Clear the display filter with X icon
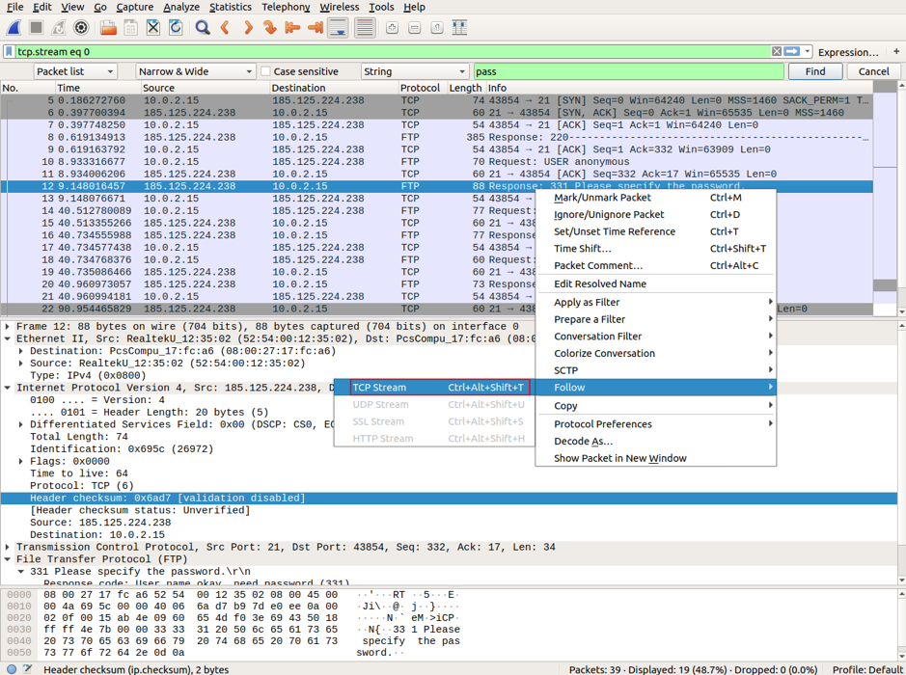Image resolution: width=906 pixels, height=675 pixels. pyautogui.click(x=777, y=52)
